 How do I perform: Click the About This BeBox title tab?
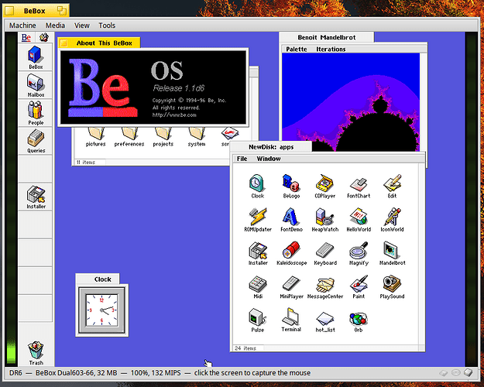[99, 43]
